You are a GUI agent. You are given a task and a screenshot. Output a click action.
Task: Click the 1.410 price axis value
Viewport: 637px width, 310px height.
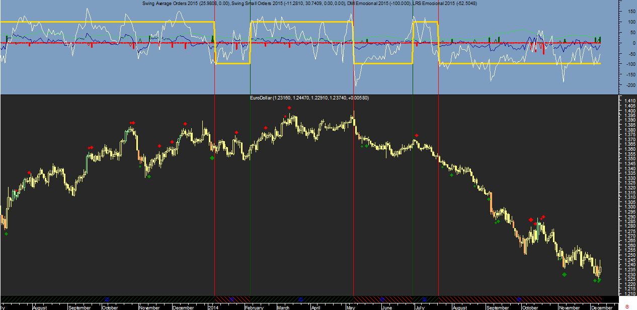tap(629, 101)
